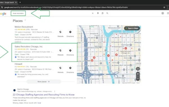
Task: Get directions to Sales Recruiters Chicago
Action: click(70, 50)
